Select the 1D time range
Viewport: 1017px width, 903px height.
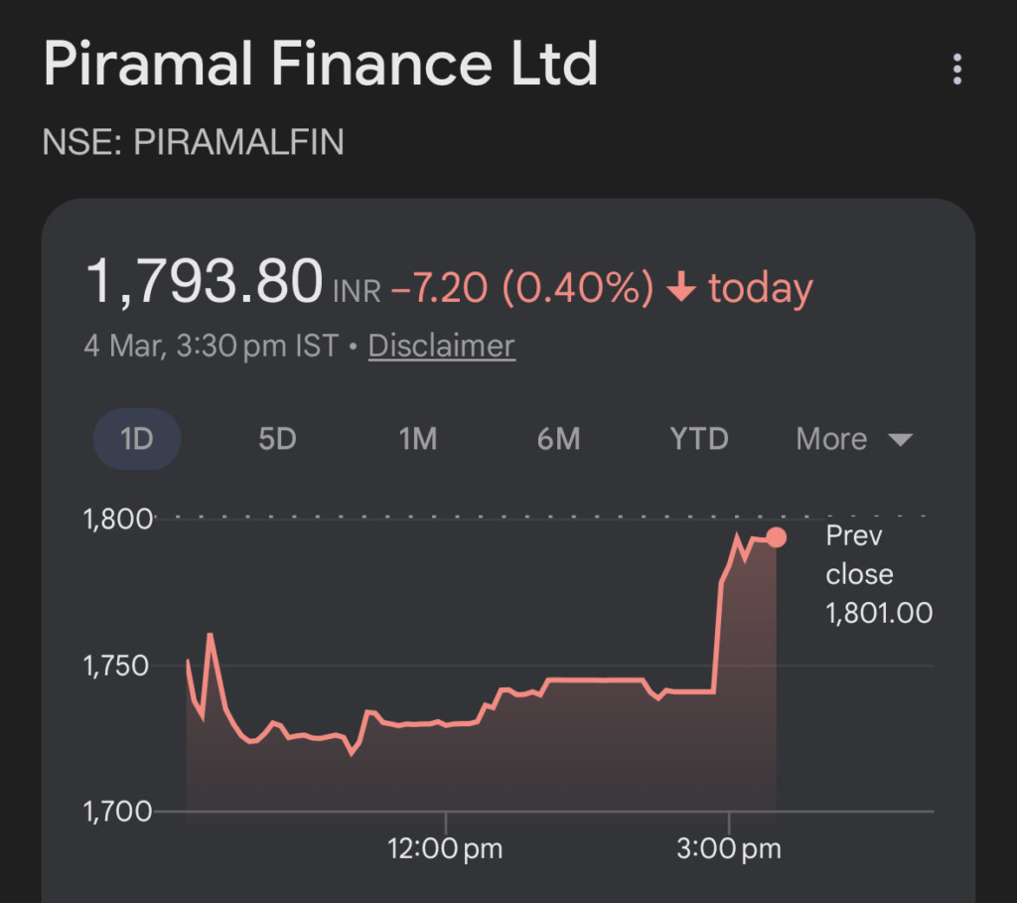[137, 439]
